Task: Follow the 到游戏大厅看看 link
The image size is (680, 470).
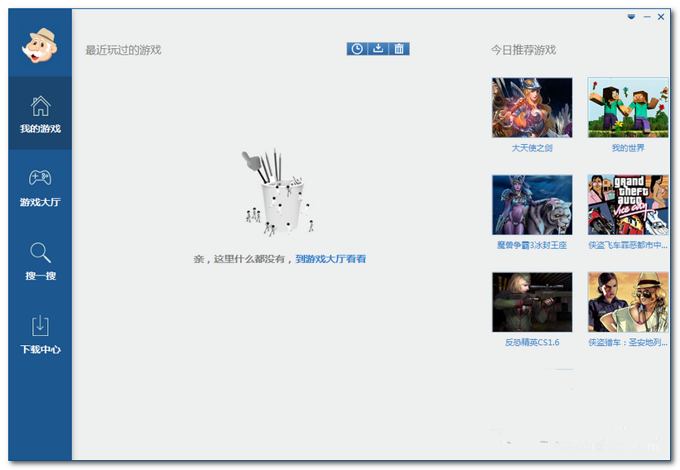Action: tap(330, 259)
